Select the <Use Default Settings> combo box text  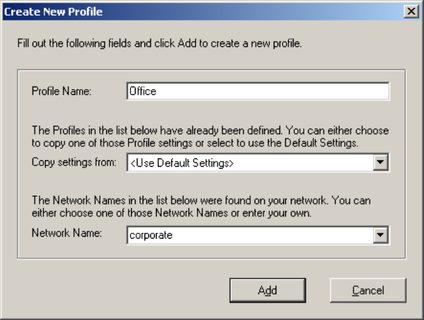coord(181,163)
